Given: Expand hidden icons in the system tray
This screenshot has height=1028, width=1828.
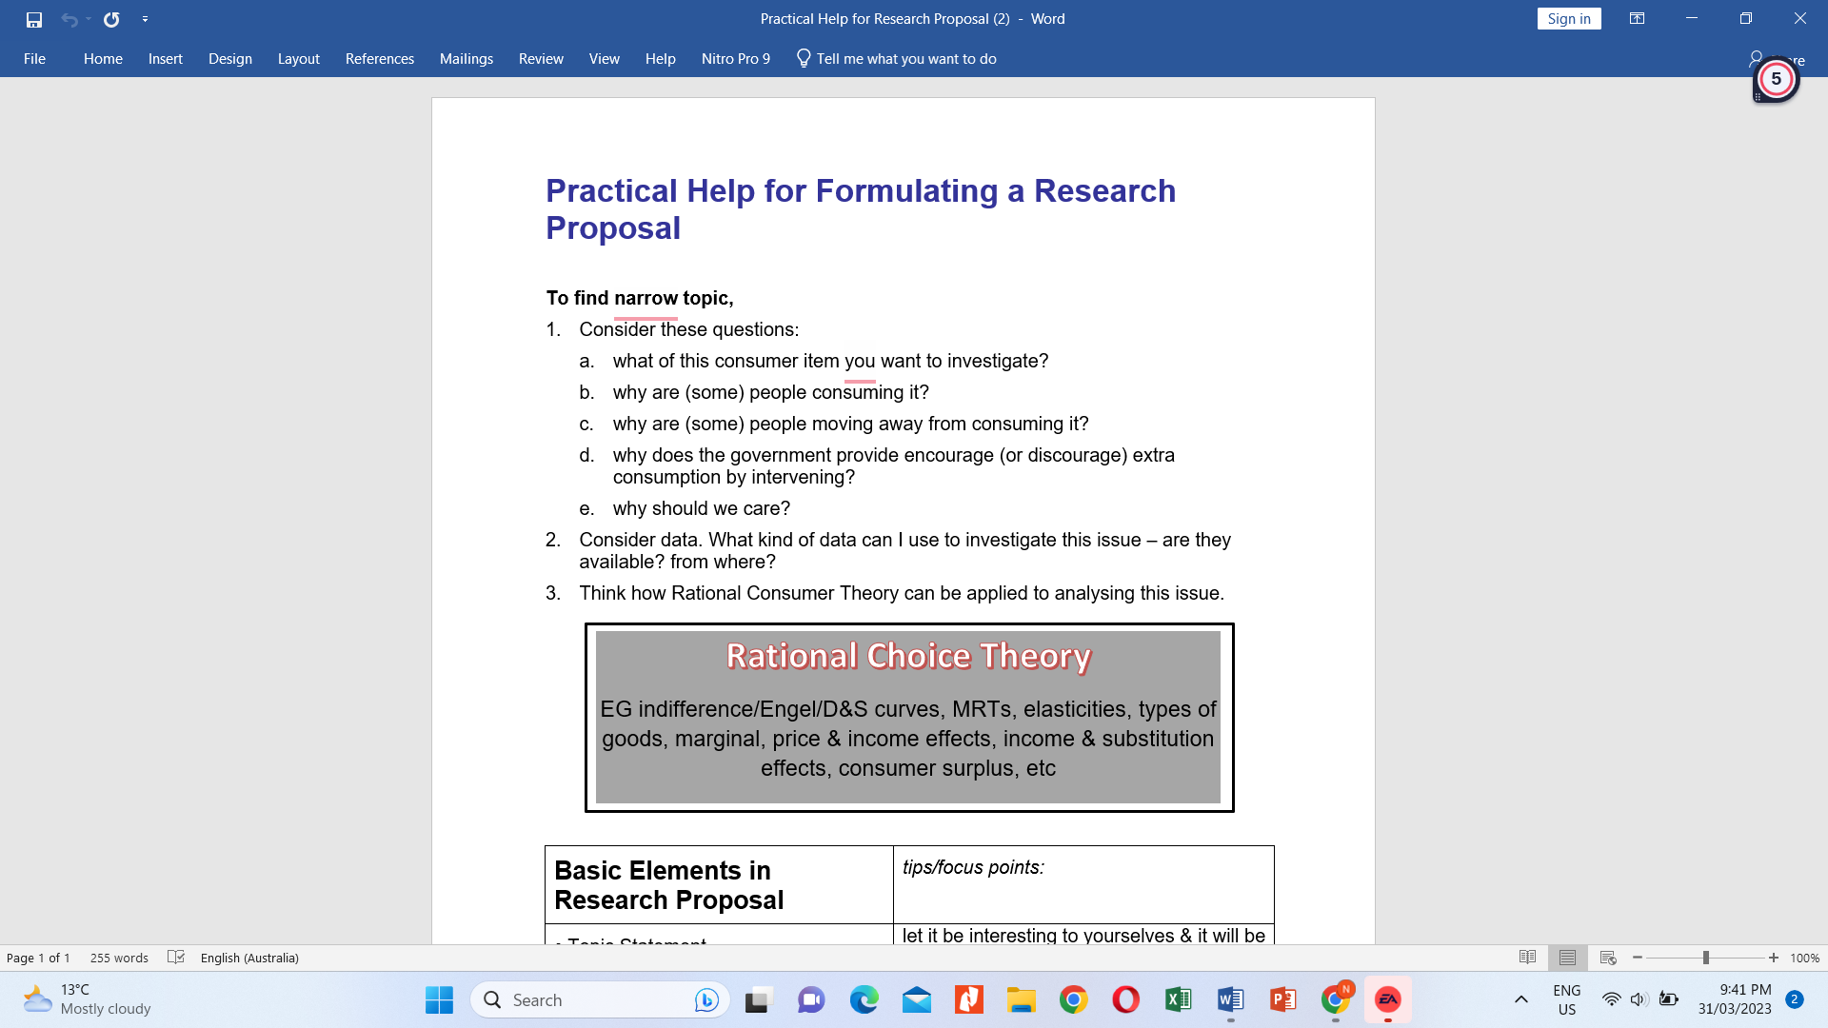Looking at the screenshot, I should click(x=1520, y=999).
